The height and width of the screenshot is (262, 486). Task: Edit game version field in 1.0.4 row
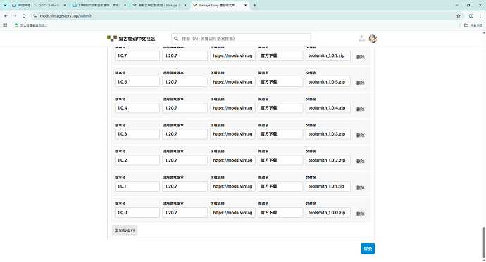(185, 108)
